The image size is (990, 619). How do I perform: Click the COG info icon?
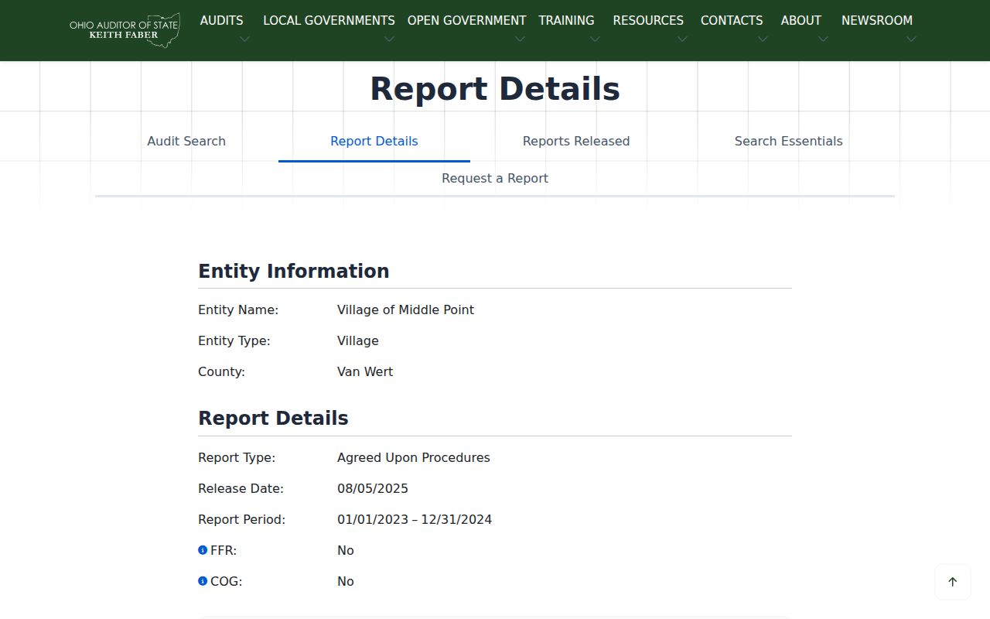click(x=203, y=581)
